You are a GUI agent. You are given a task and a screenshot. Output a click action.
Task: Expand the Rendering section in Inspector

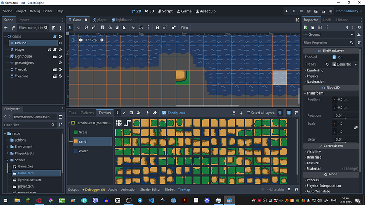(315, 70)
